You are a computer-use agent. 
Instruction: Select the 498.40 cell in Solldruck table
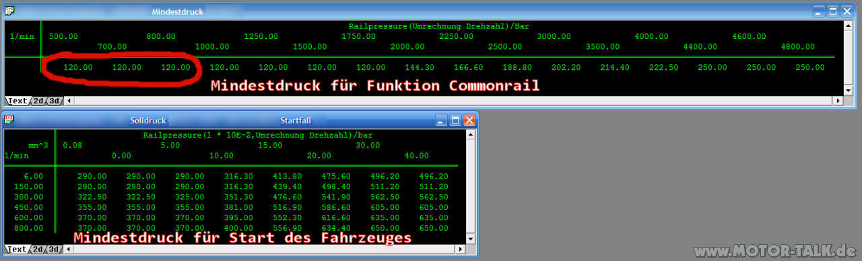coord(337,187)
